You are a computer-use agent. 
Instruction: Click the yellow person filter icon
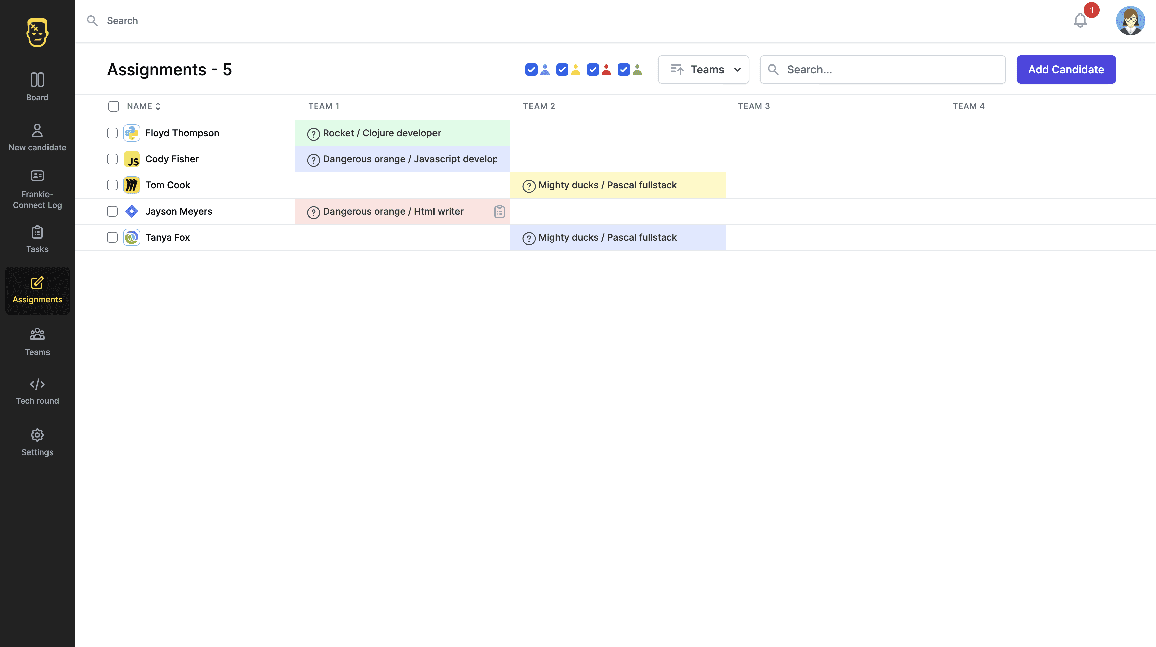tap(576, 70)
